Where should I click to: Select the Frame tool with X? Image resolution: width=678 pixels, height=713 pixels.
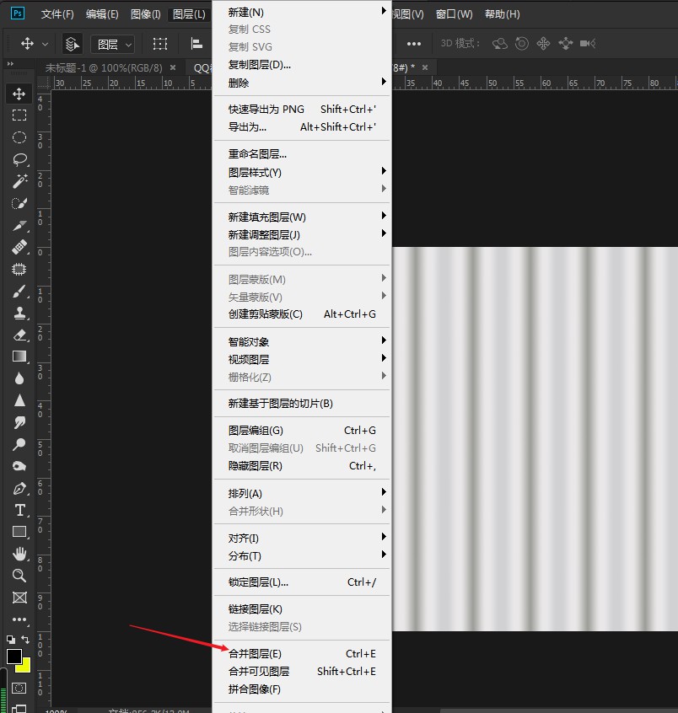click(19, 598)
